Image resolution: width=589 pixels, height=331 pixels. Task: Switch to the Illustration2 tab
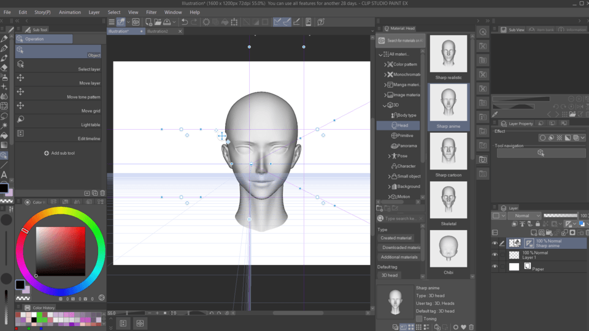[158, 31]
